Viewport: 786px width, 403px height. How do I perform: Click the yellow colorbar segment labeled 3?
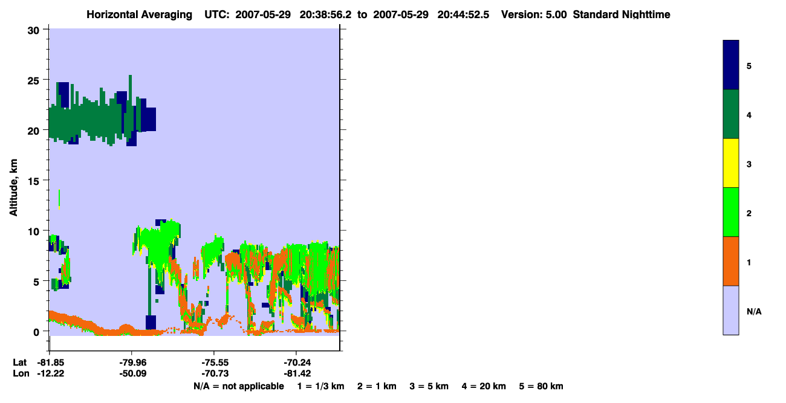pyautogui.click(x=731, y=163)
